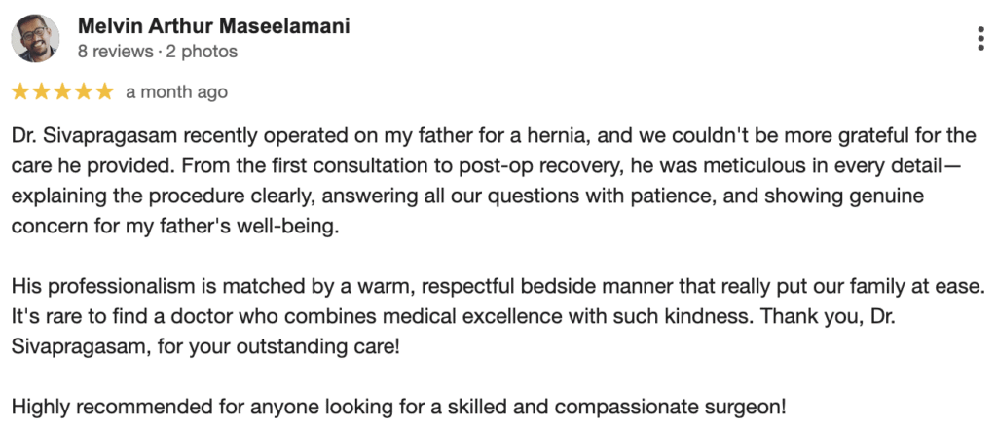Click the third gold rating star
This screenshot has height=428, width=997.
[62, 92]
